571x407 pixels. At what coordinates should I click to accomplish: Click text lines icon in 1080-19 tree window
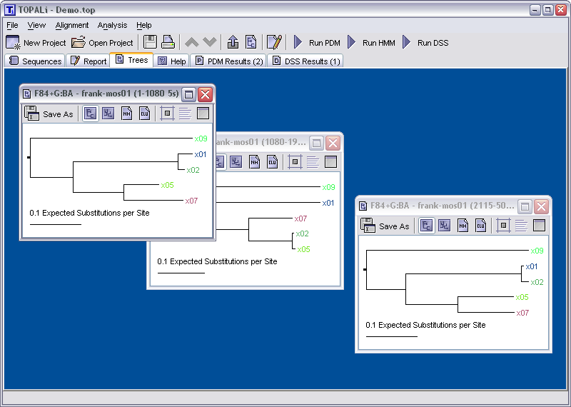[x=313, y=162]
